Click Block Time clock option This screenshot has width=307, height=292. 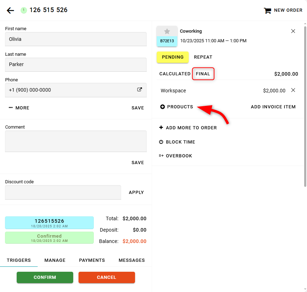[x=177, y=142]
